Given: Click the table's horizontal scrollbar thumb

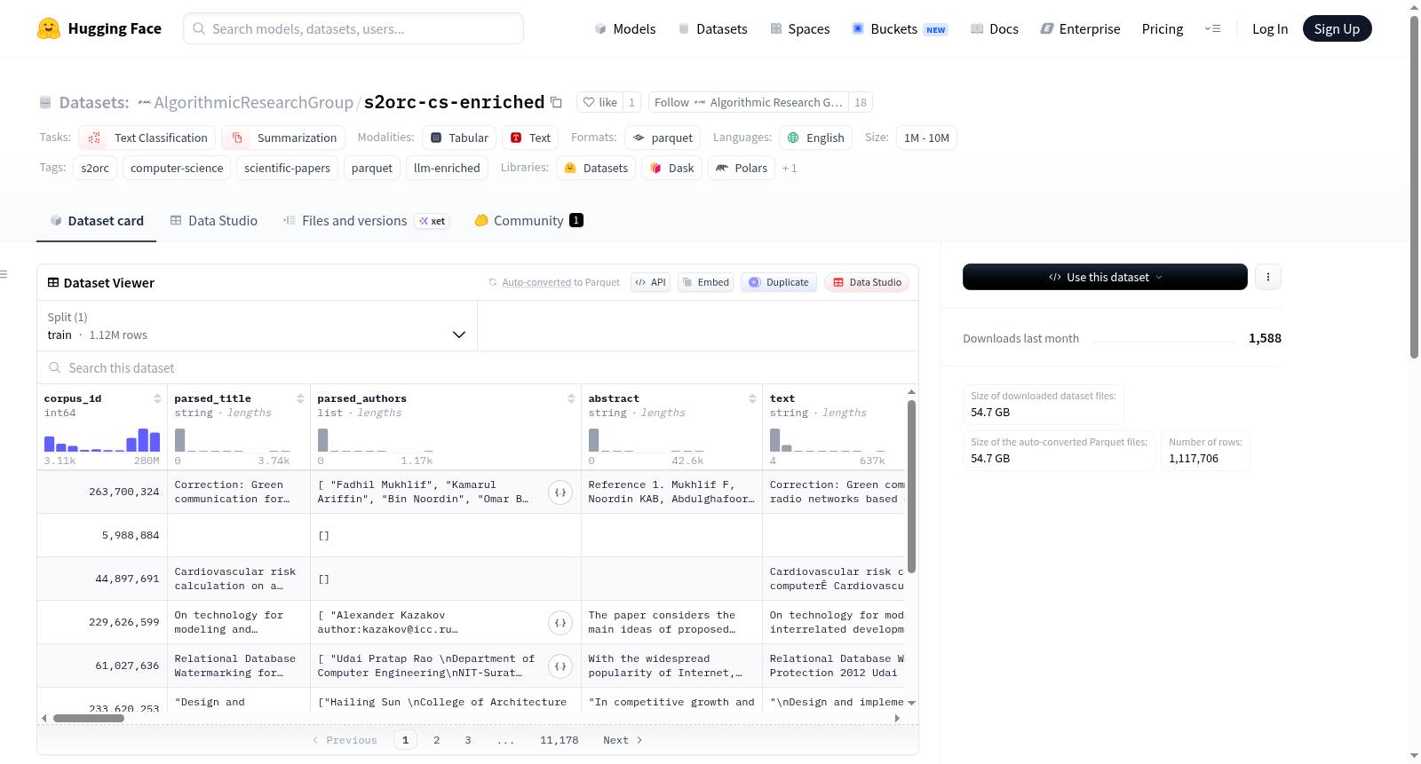Looking at the screenshot, I should tap(89, 718).
